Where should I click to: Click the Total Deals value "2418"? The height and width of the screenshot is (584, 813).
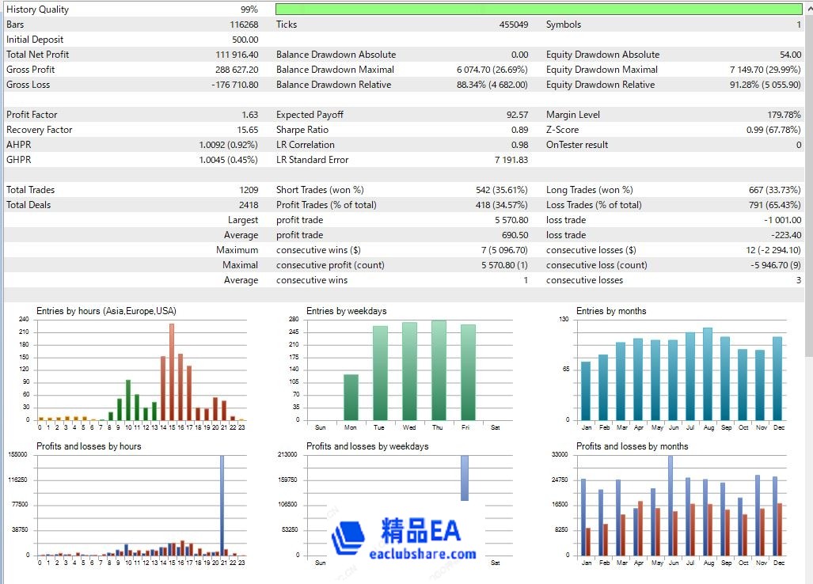tap(249, 205)
